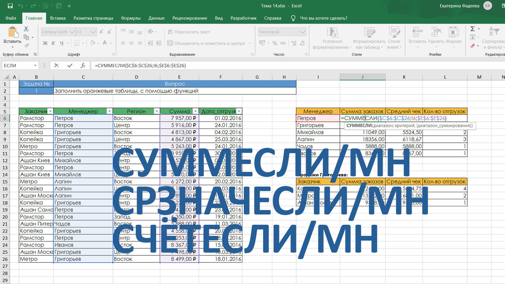Click the Font Color A swatch
Screen dimensions: 505x284
pyautogui.click(x=105, y=43)
